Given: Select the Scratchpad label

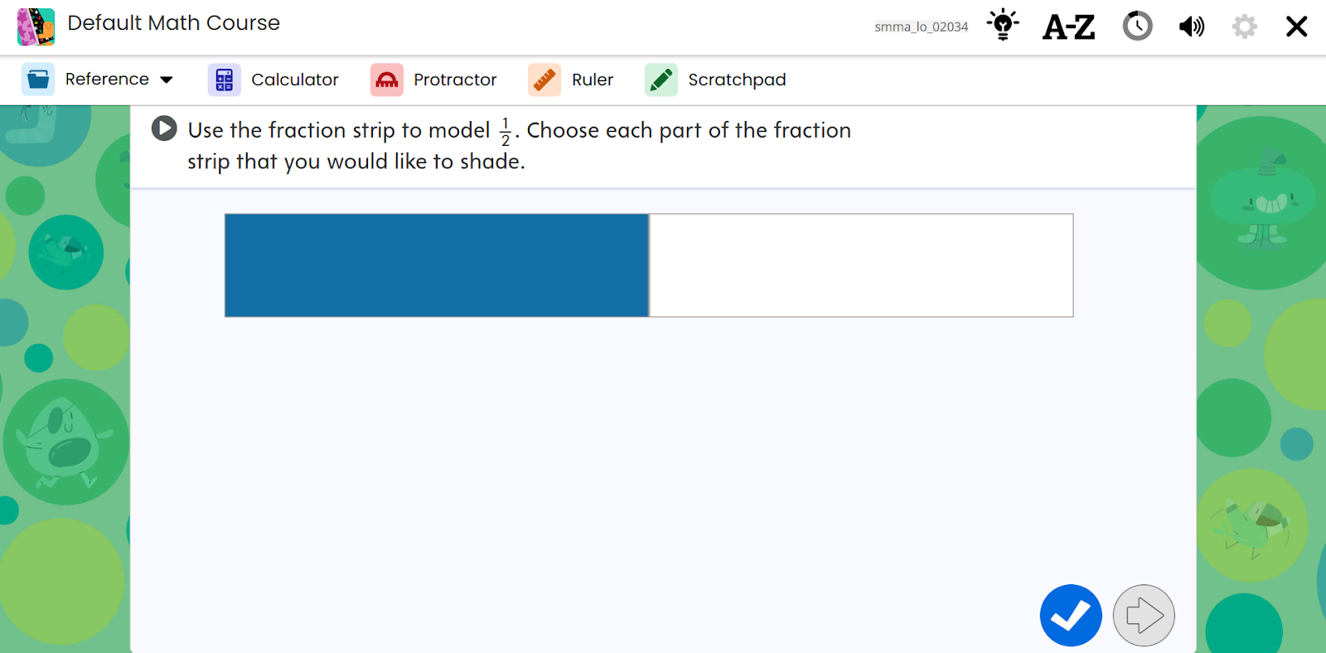Looking at the screenshot, I should pyautogui.click(x=737, y=80).
